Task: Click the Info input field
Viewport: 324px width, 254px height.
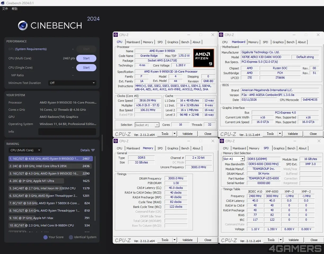Action: point(67,132)
